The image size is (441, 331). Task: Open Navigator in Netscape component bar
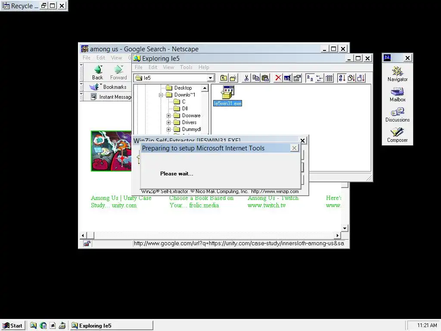pos(397,74)
